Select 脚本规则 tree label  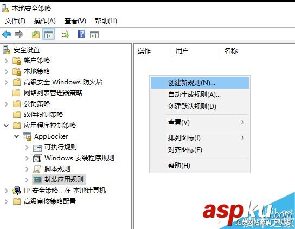coord(57,169)
